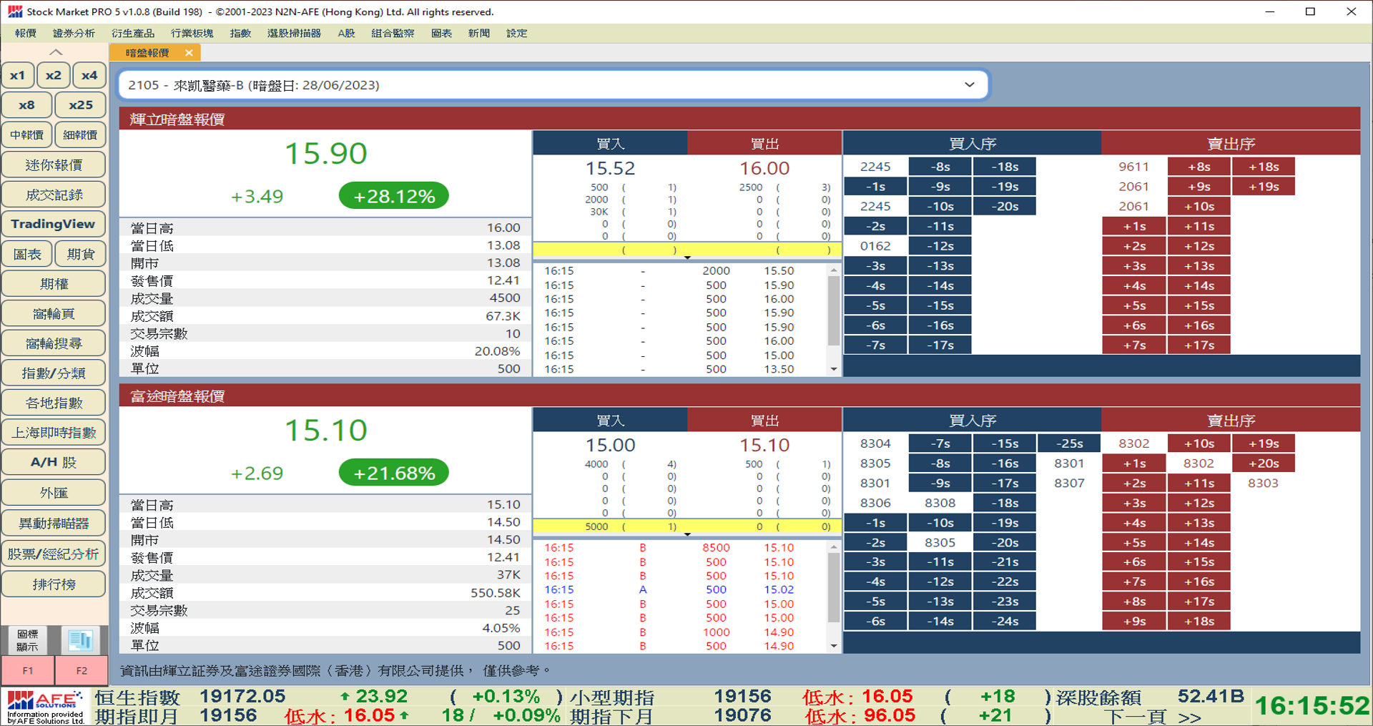Viewport: 1373px width, 726px height.
Task: Click broker 8303 in 富途 賣出序
Action: click(1263, 483)
